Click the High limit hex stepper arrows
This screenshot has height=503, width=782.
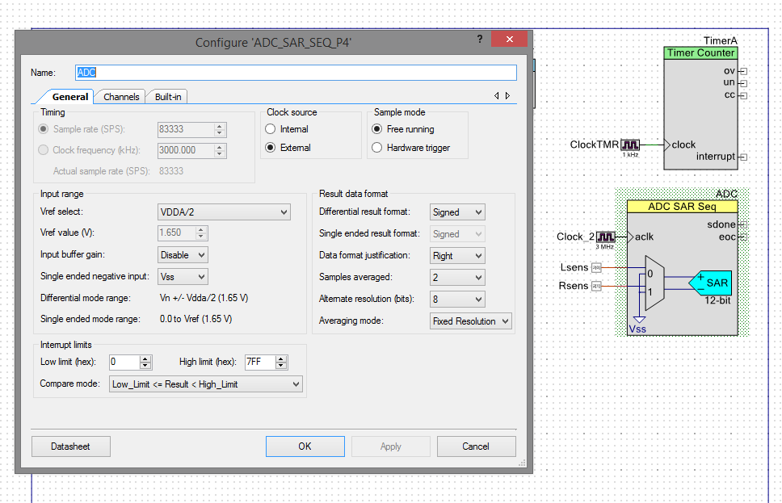coord(280,362)
